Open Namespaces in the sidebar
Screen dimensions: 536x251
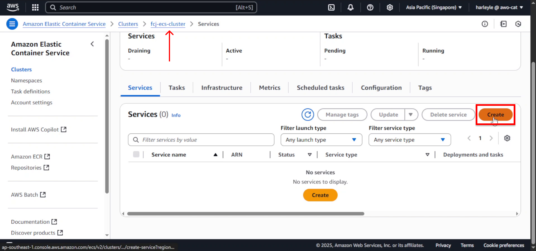[x=27, y=80]
